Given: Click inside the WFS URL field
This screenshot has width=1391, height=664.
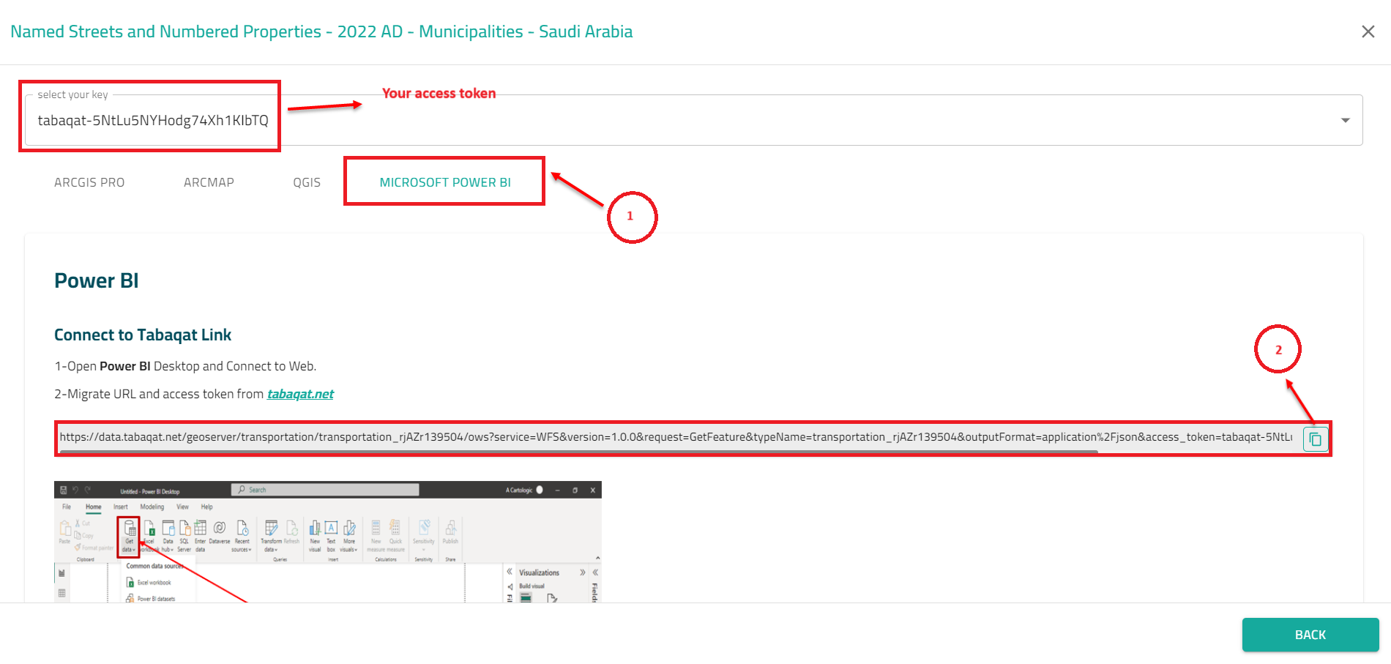Looking at the screenshot, I should tap(675, 437).
